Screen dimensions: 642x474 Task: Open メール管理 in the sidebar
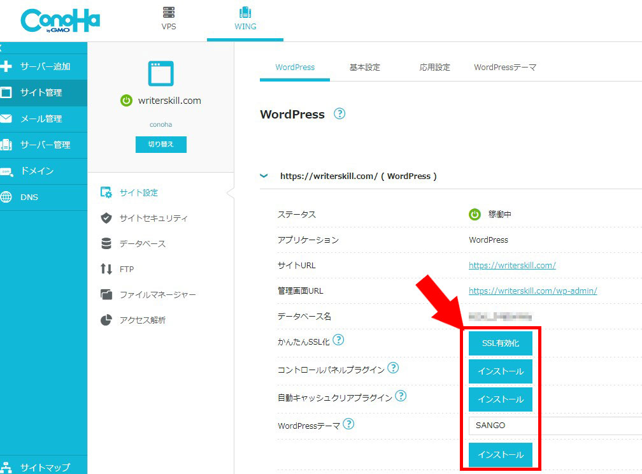click(43, 118)
